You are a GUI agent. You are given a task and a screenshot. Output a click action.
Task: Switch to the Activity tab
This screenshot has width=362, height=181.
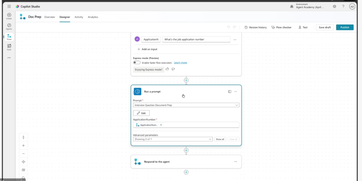[x=79, y=17]
